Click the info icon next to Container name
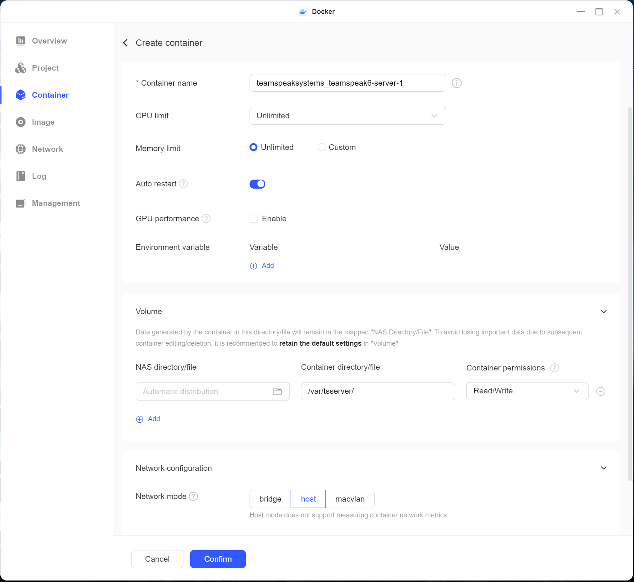 457,83
